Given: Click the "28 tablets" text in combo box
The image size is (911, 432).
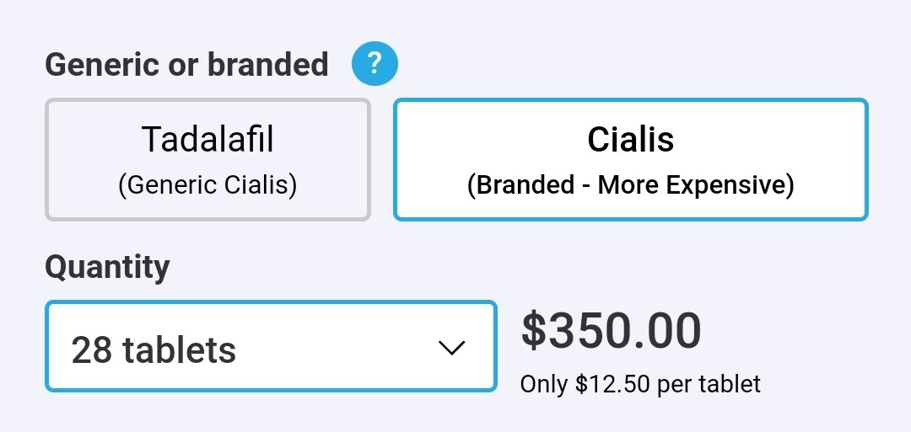Looking at the screenshot, I should [154, 349].
